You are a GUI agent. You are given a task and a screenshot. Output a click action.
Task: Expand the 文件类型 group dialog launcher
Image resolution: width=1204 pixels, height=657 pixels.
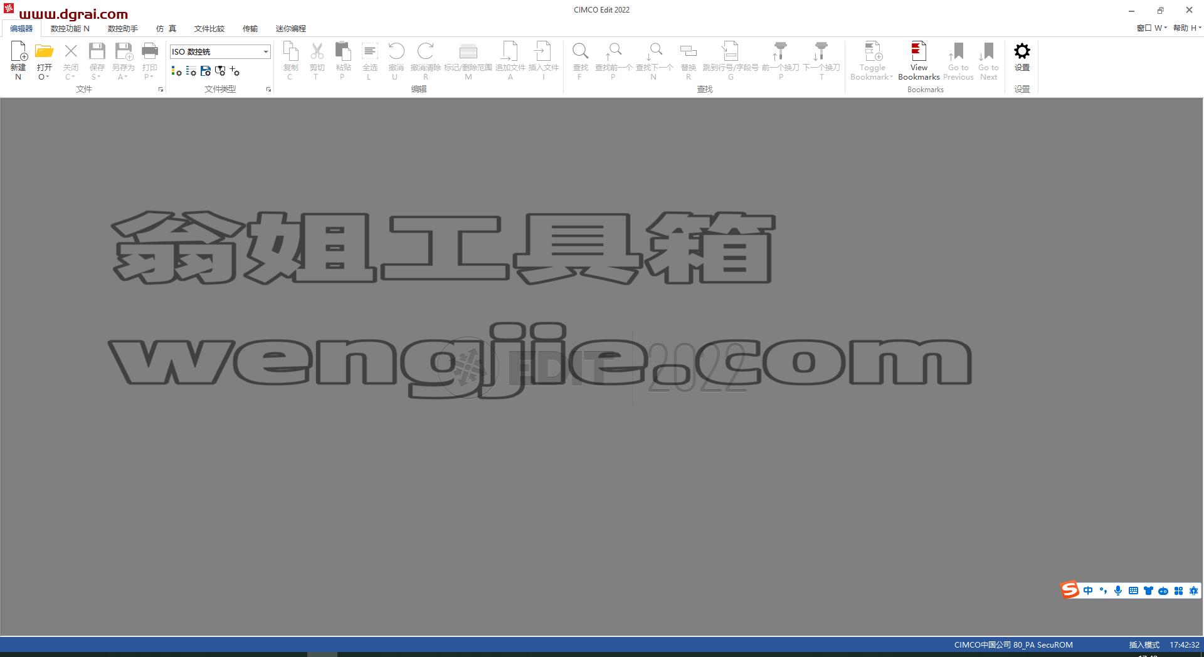pyautogui.click(x=269, y=90)
